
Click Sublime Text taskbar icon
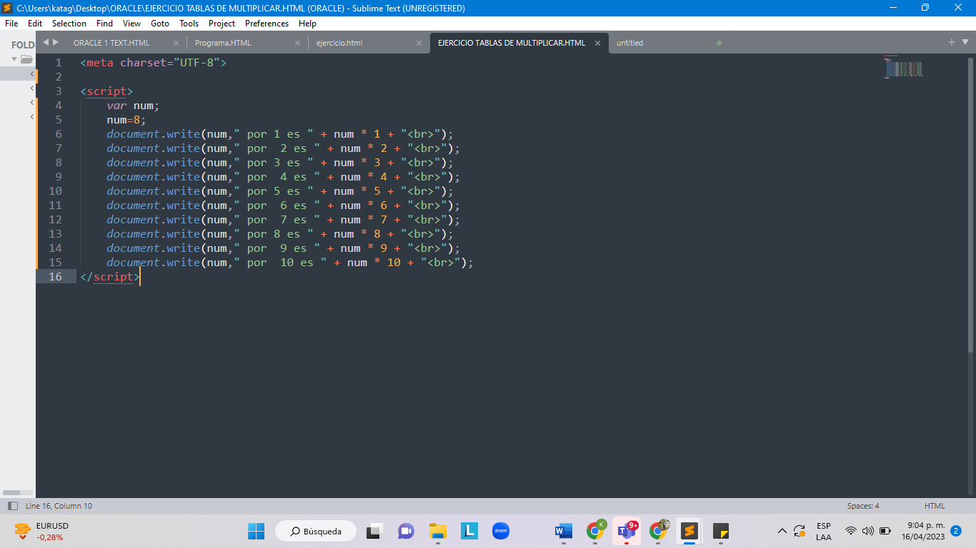click(689, 532)
